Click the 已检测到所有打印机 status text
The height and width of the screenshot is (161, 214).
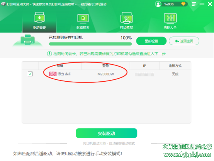[x=66, y=38]
